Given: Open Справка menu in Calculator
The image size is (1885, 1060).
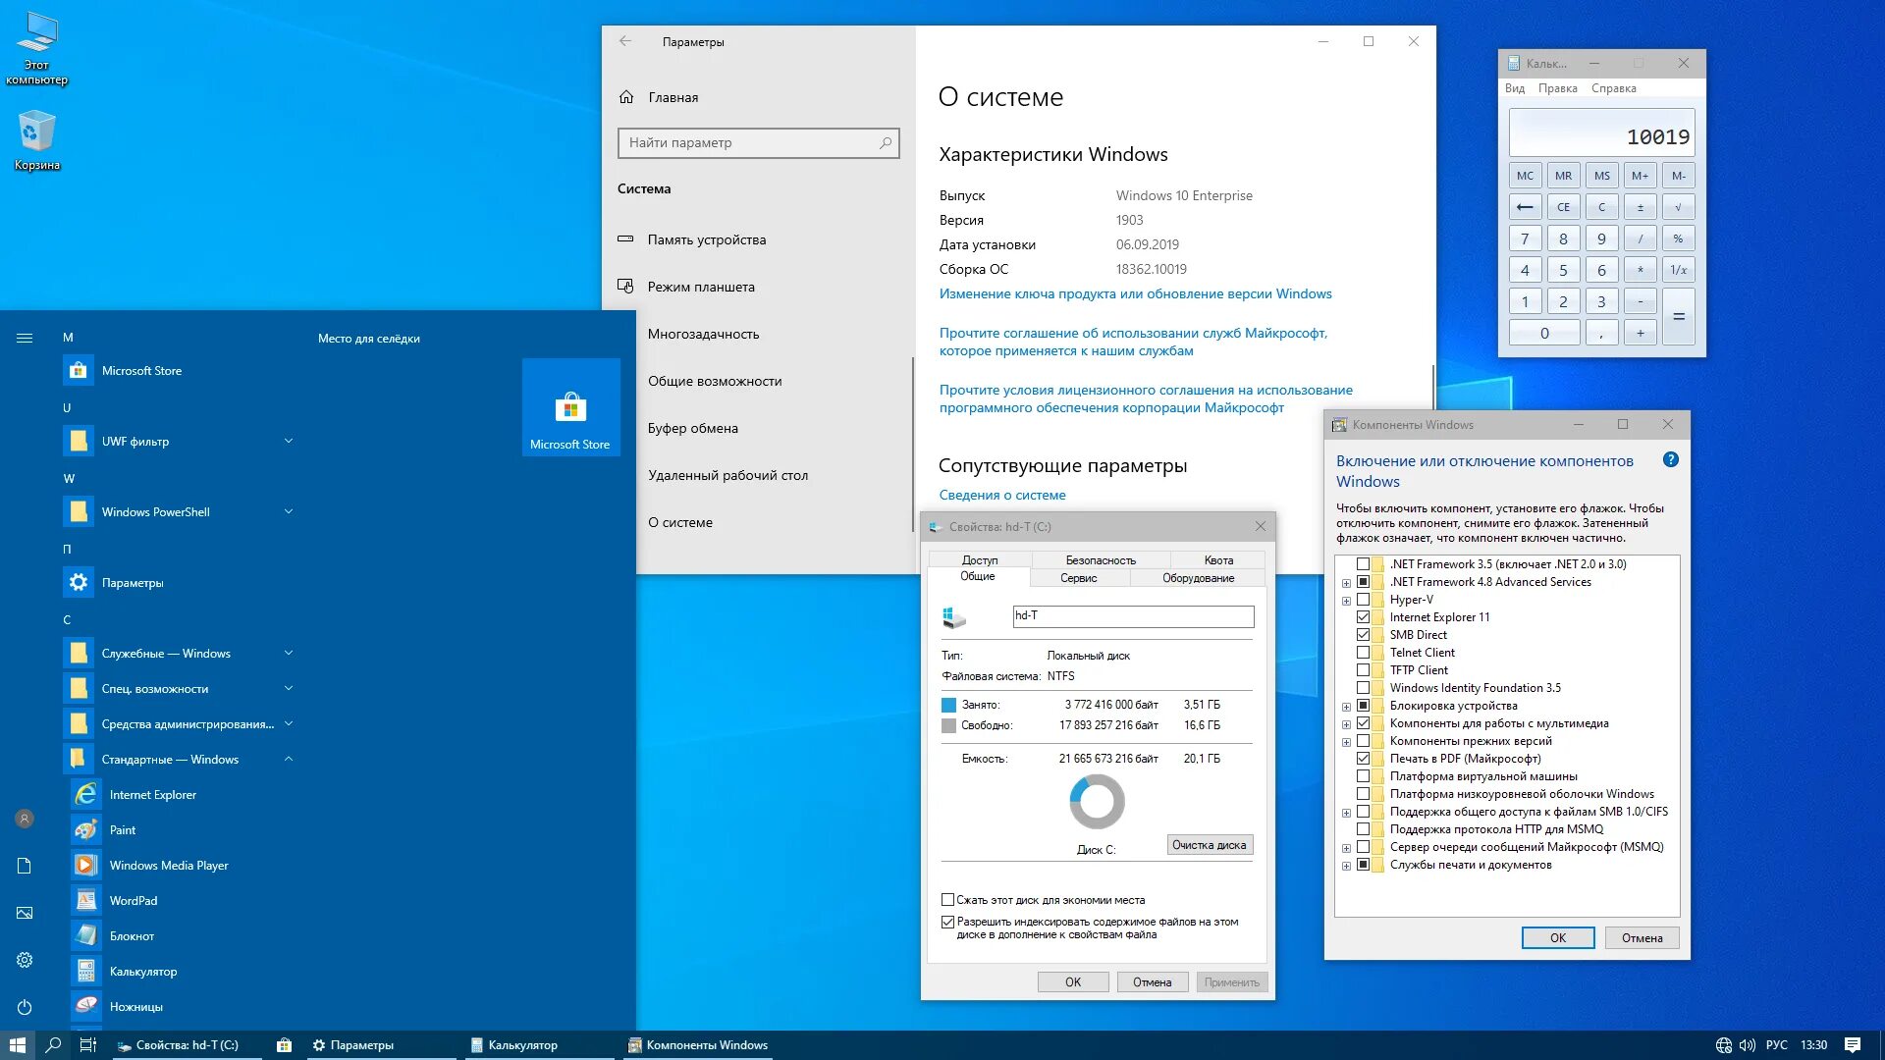Looking at the screenshot, I should click(x=1614, y=88).
